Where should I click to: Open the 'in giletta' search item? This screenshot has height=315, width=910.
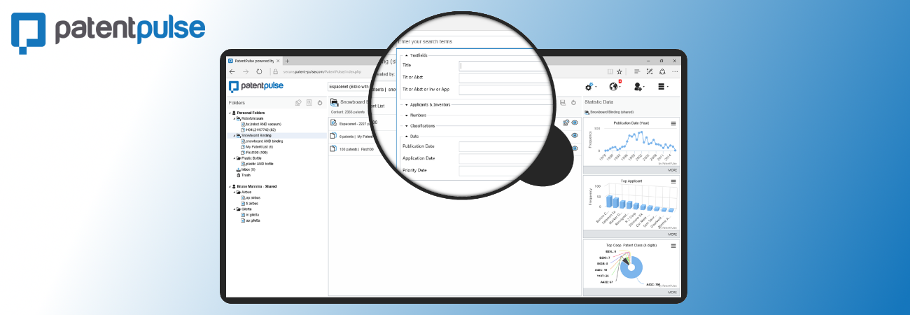[x=253, y=214]
